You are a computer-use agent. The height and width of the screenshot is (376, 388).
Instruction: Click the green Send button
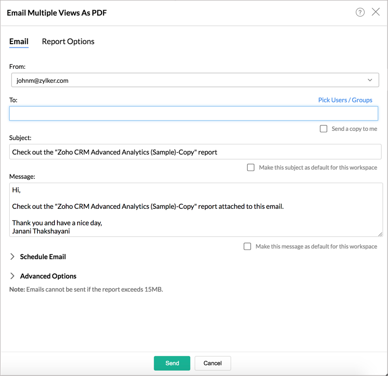pyautogui.click(x=172, y=363)
